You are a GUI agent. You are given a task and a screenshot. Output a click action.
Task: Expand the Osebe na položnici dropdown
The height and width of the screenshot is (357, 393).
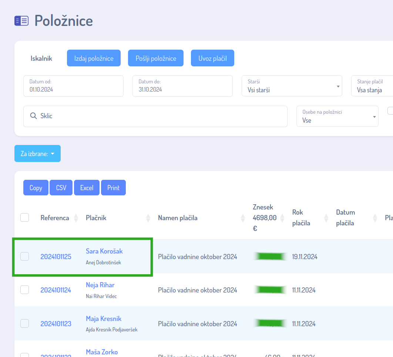coord(337,116)
